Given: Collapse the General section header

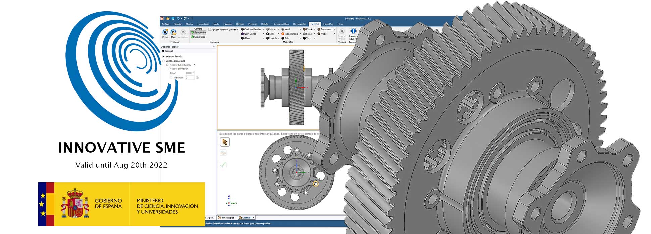Looking at the screenshot, I should (188, 51).
